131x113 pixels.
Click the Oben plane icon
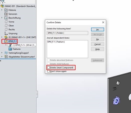click(x=6, y=26)
